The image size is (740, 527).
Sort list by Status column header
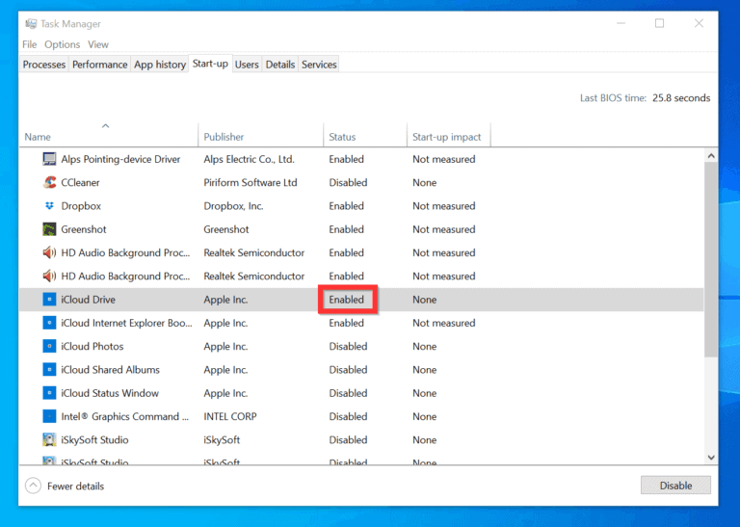365,134
